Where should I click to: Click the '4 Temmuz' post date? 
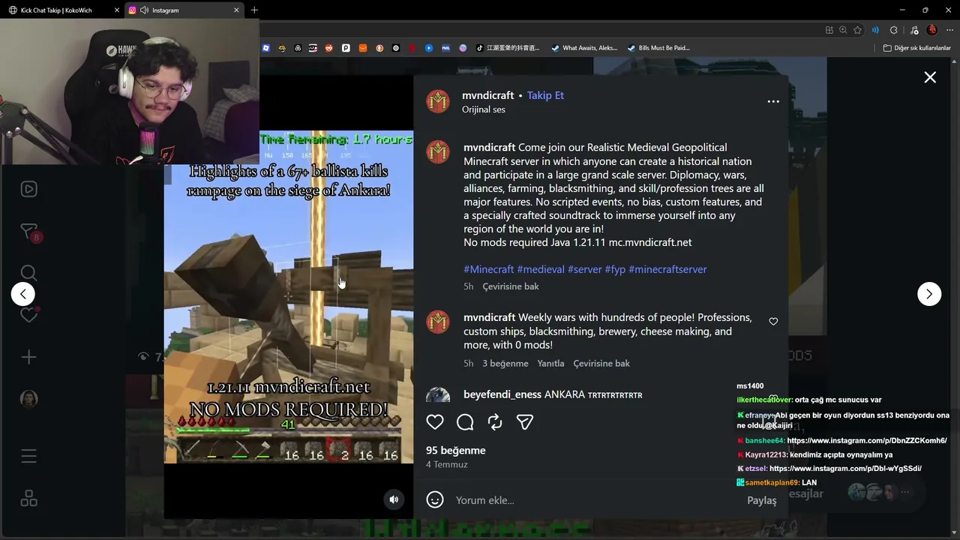[447, 465]
